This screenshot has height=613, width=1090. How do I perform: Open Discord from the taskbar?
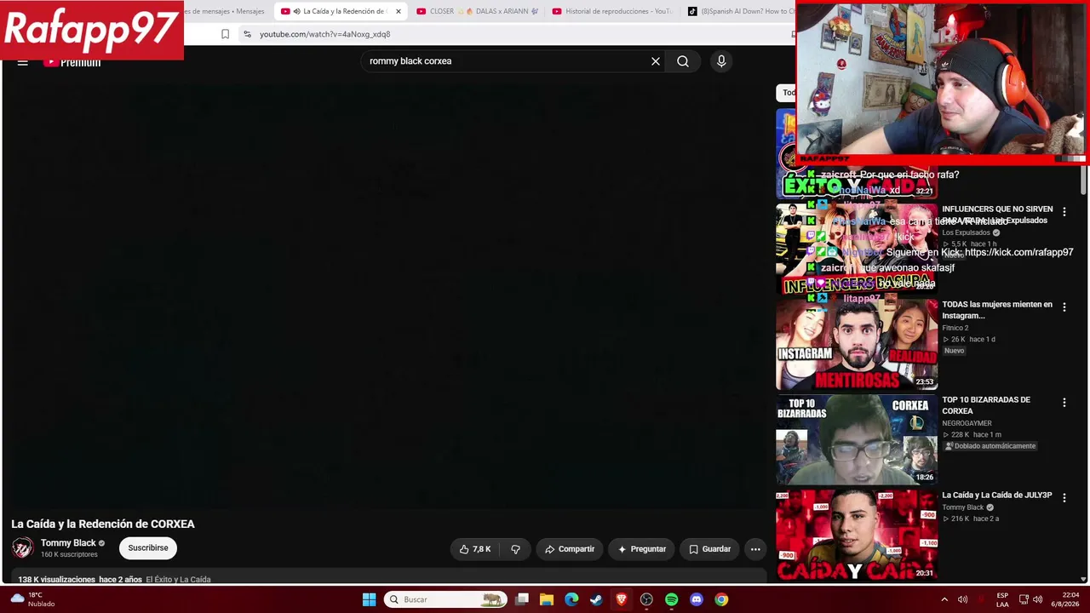pyautogui.click(x=697, y=599)
